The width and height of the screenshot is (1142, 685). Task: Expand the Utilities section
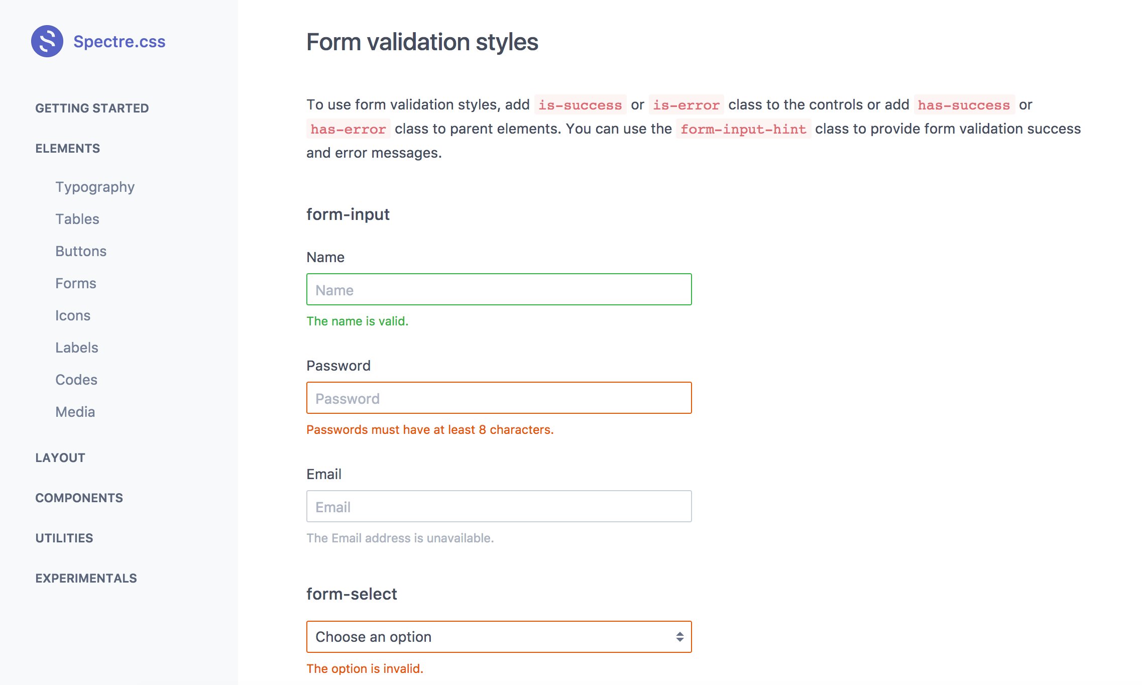click(64, 538)
